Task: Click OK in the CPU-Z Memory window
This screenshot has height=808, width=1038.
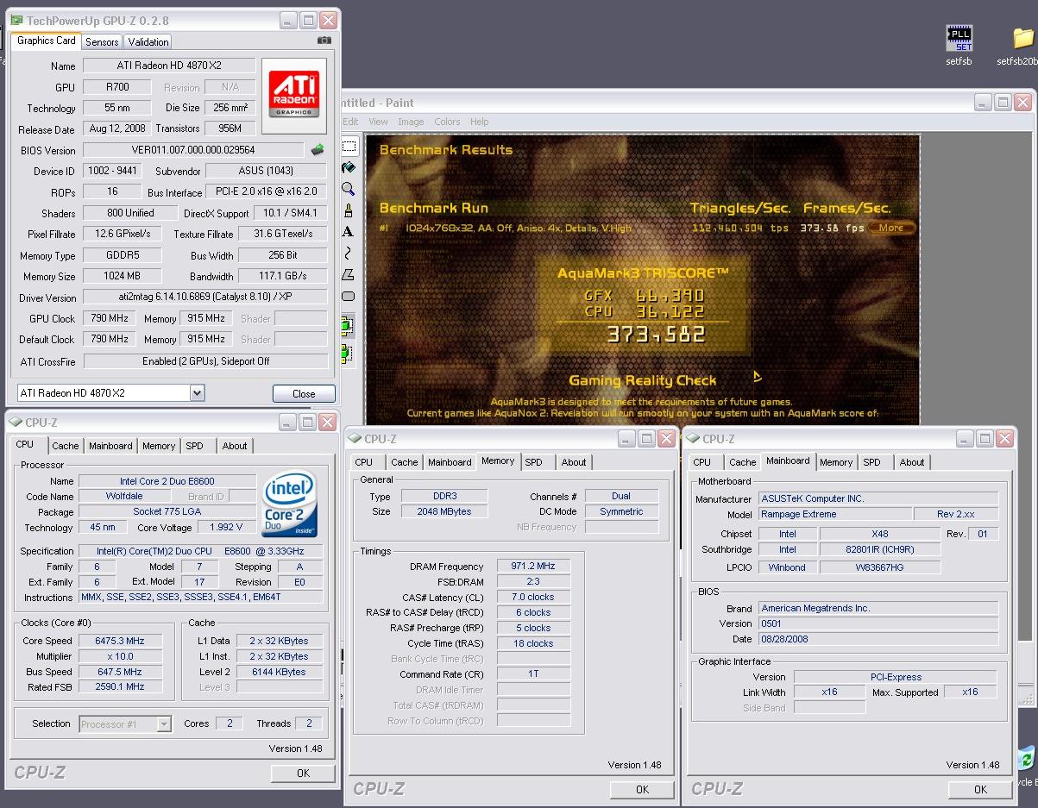Action: click(x=642, y=789)
